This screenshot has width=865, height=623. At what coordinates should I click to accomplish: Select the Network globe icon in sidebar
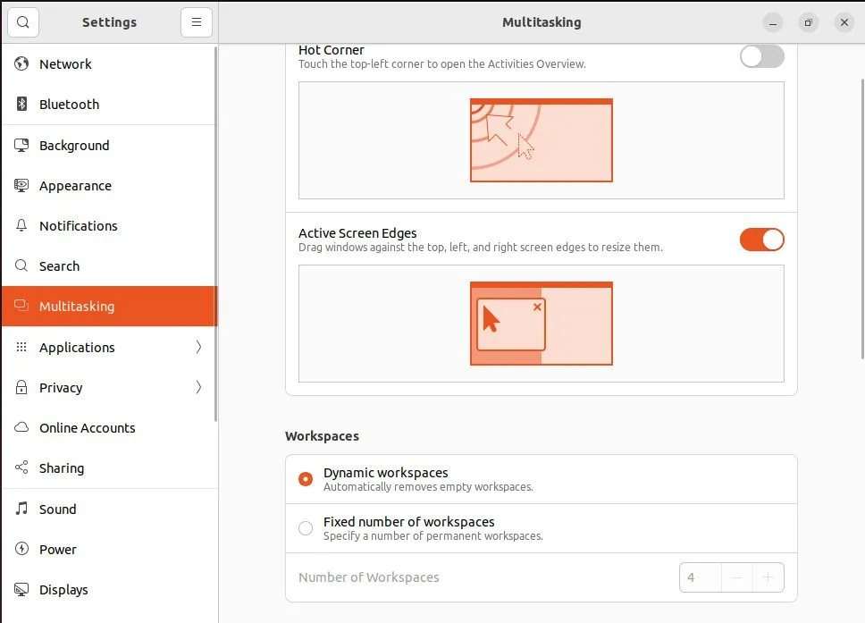tap(21, 63)
